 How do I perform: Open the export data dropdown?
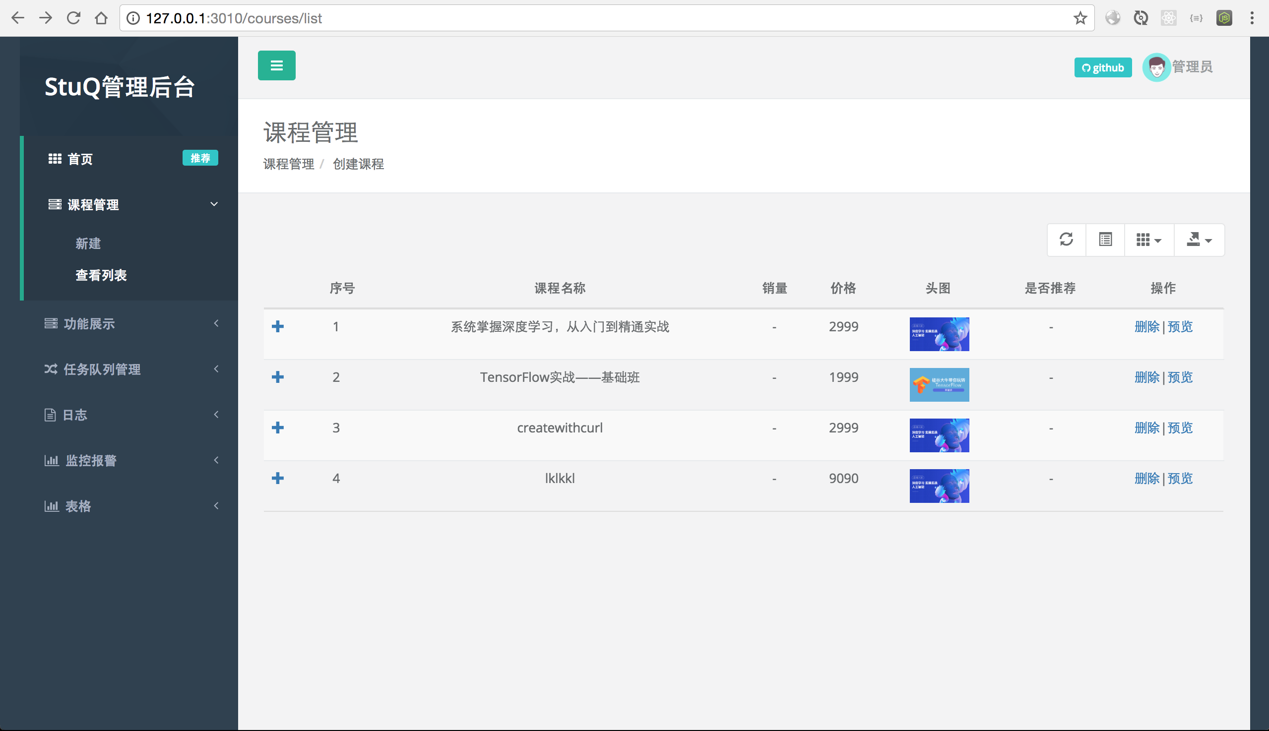point(1199,240)
